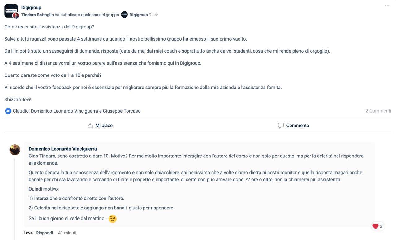Screen dimensions: 396x240
Task: Open Tindaro Battaglia's profile link
Action: point(37,15)
